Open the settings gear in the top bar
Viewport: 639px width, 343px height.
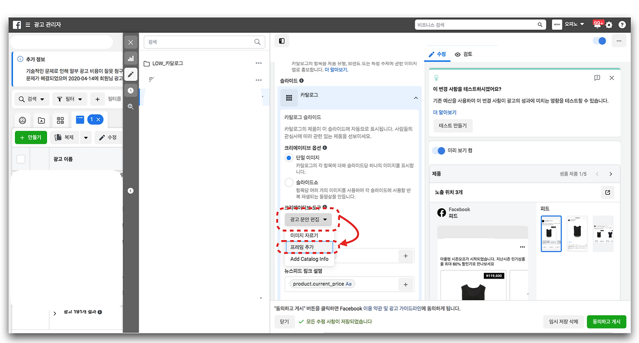coord(608,24)
